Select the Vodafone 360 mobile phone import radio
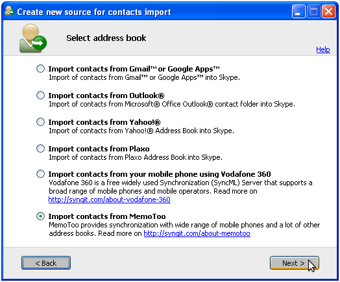The image size is (340, 282). click(x=40, y=174)
